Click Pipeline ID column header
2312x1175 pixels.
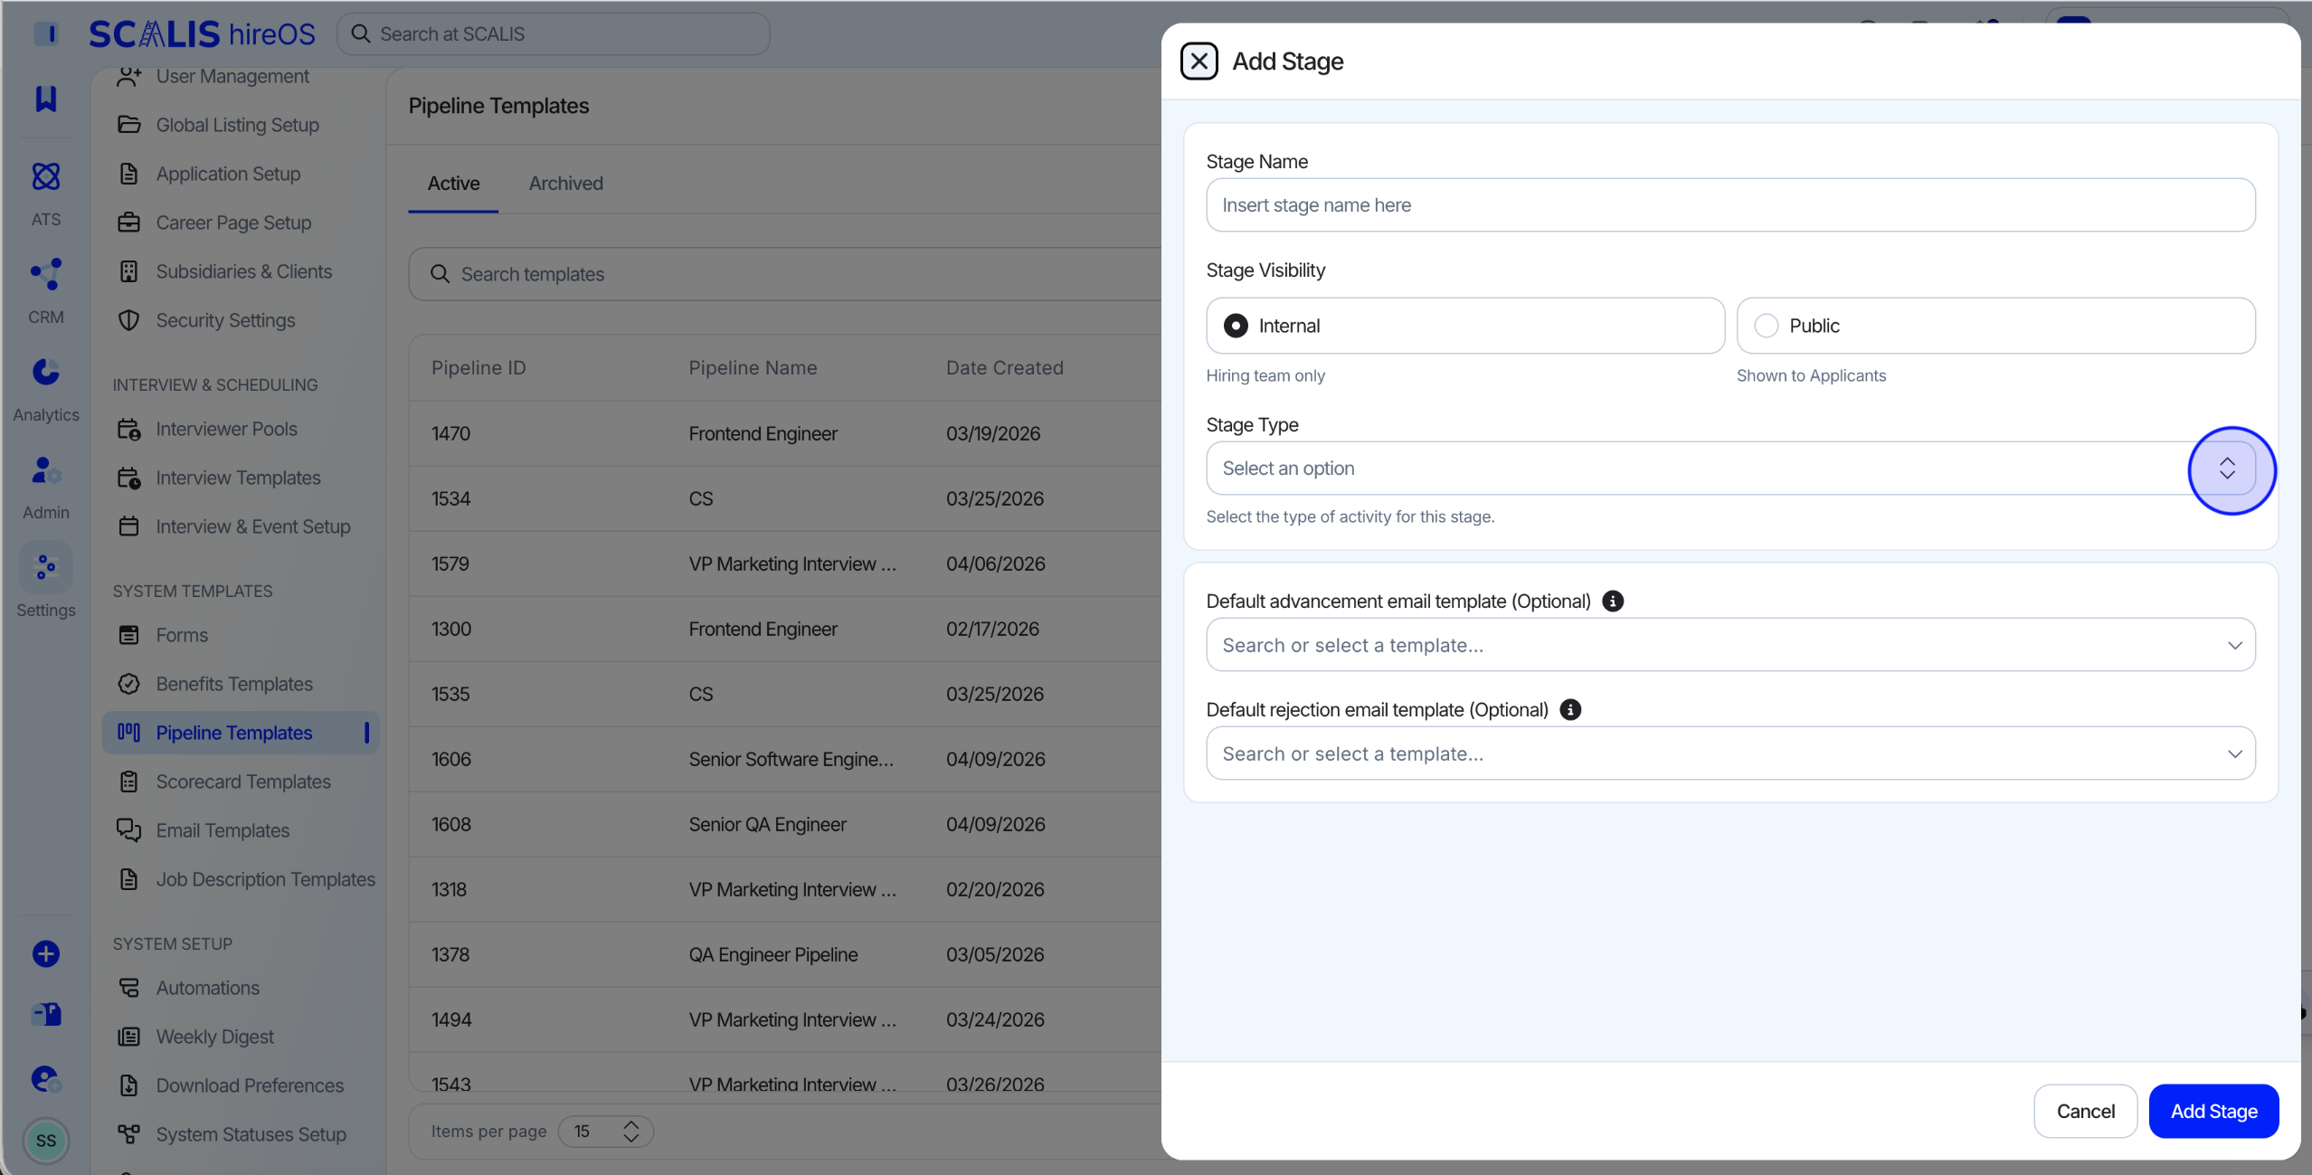coord(479,368)
